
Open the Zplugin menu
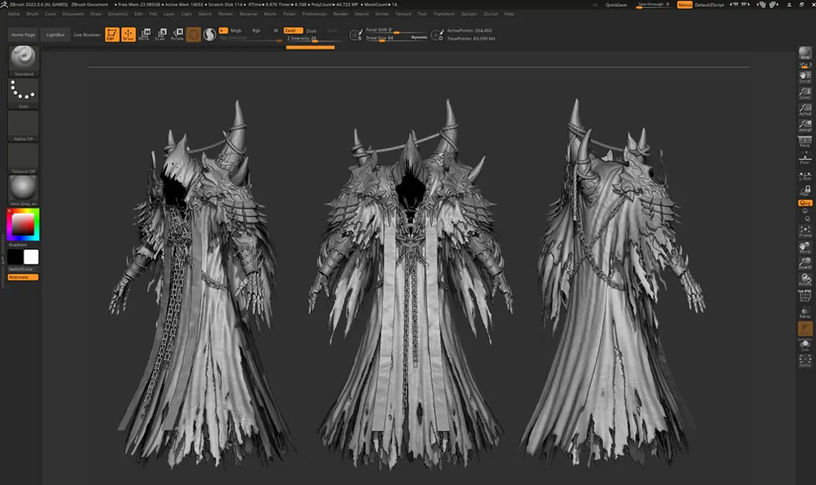469,14
